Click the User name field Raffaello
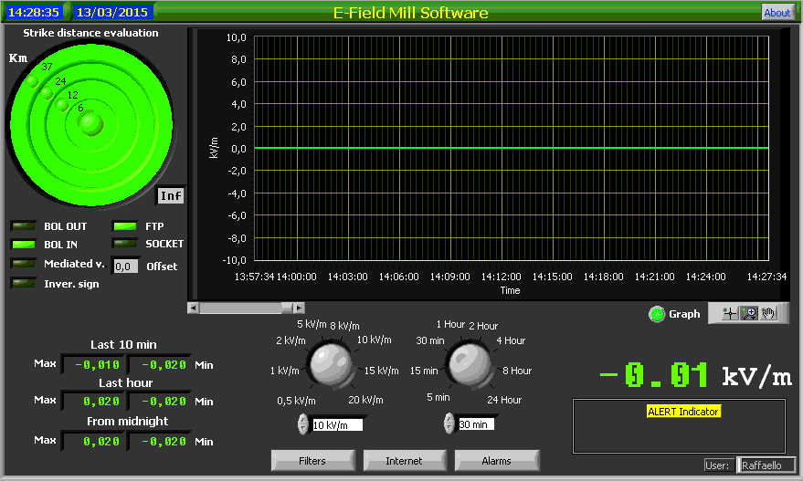This screenshot has height=481, width=803. pos(766,465)
